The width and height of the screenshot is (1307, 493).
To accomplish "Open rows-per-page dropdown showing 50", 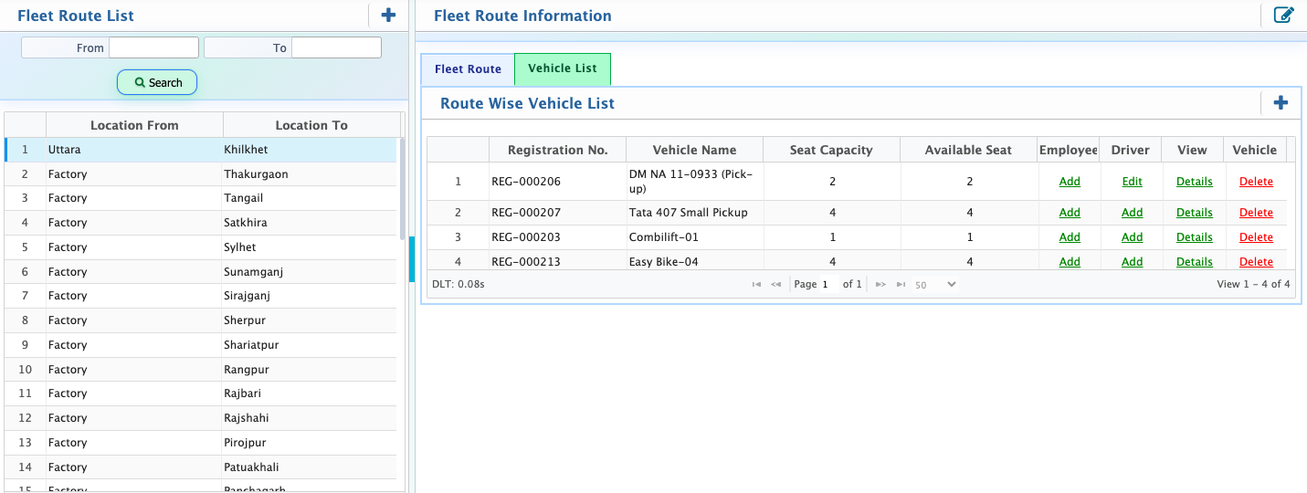I will click(935, 285).
